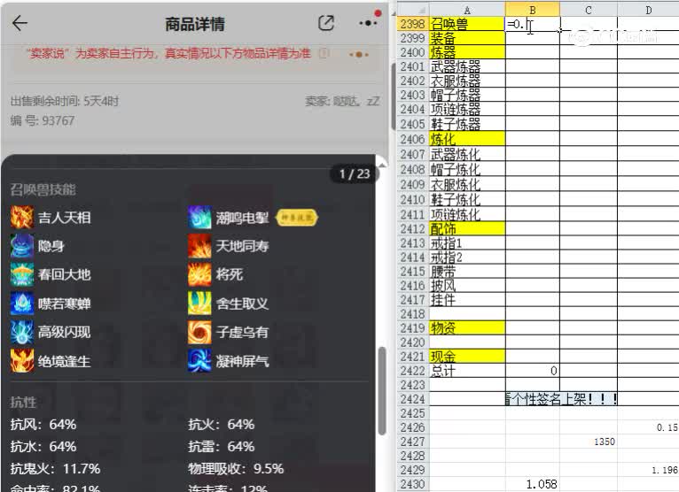Select row header 2398
Viewport: 679px width, 492px height.
[413, 24]
